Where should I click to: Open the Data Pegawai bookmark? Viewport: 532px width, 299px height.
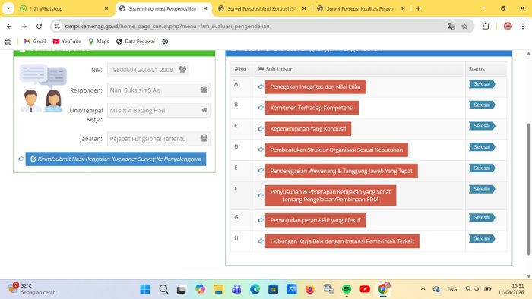tap(135, 41)
